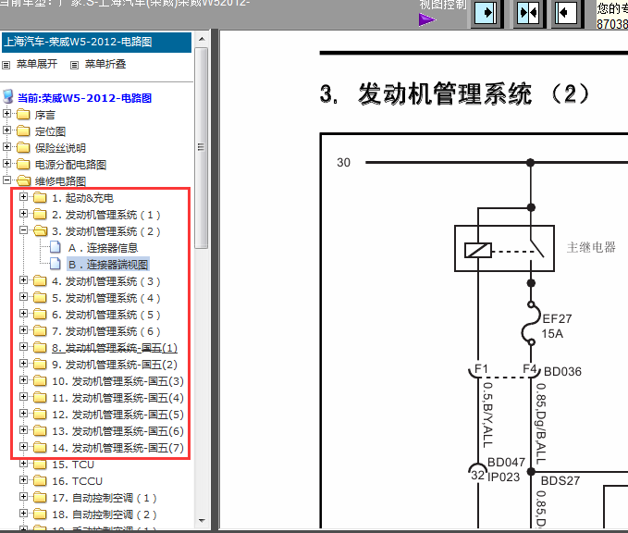Viewport: 628px width, 533px height.
Task: Click the document icon for A．连接器信息
Action: [55, 247]
